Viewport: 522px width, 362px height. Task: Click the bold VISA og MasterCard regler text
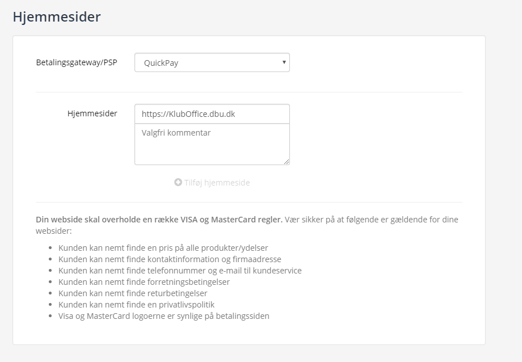pyautogui.click(x=159, y=220)
